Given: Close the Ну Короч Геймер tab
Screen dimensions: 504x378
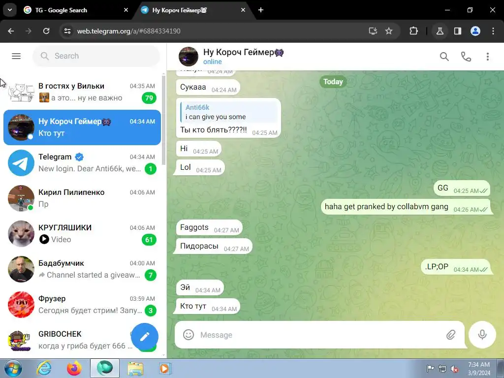Looking at the screenshot, I should (x=243, y=10).
